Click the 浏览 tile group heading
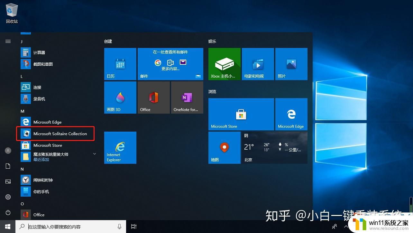The height and width of the screenshot is (233, 413). [x=212, y=92]
